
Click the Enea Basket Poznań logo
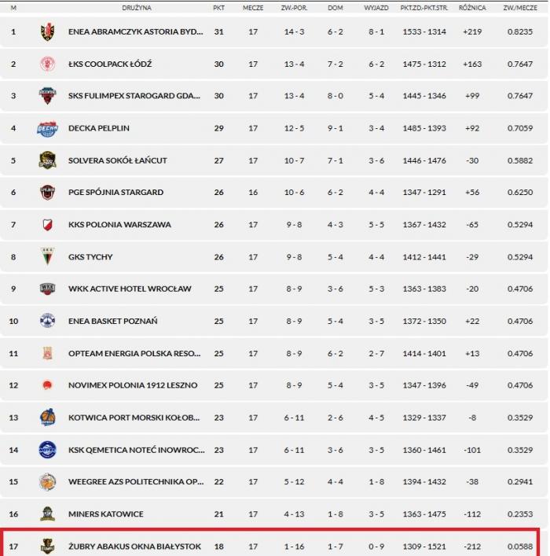(x=48, y=321)
